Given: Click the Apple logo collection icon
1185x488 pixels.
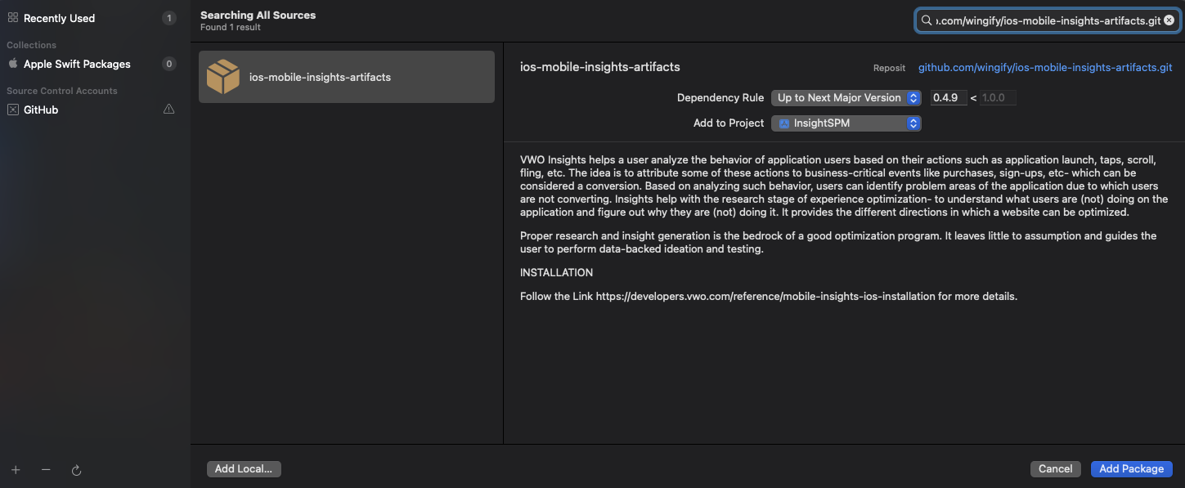Looking at the screenshot, I should point(12,64).
